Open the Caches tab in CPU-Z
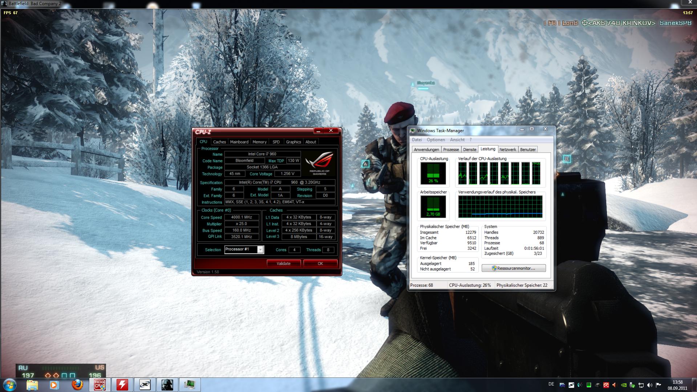This screenshot has width=697, height=392. [219, 142]
